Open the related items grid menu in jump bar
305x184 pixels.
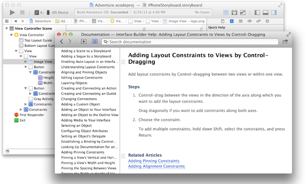(x=7, y=21)
